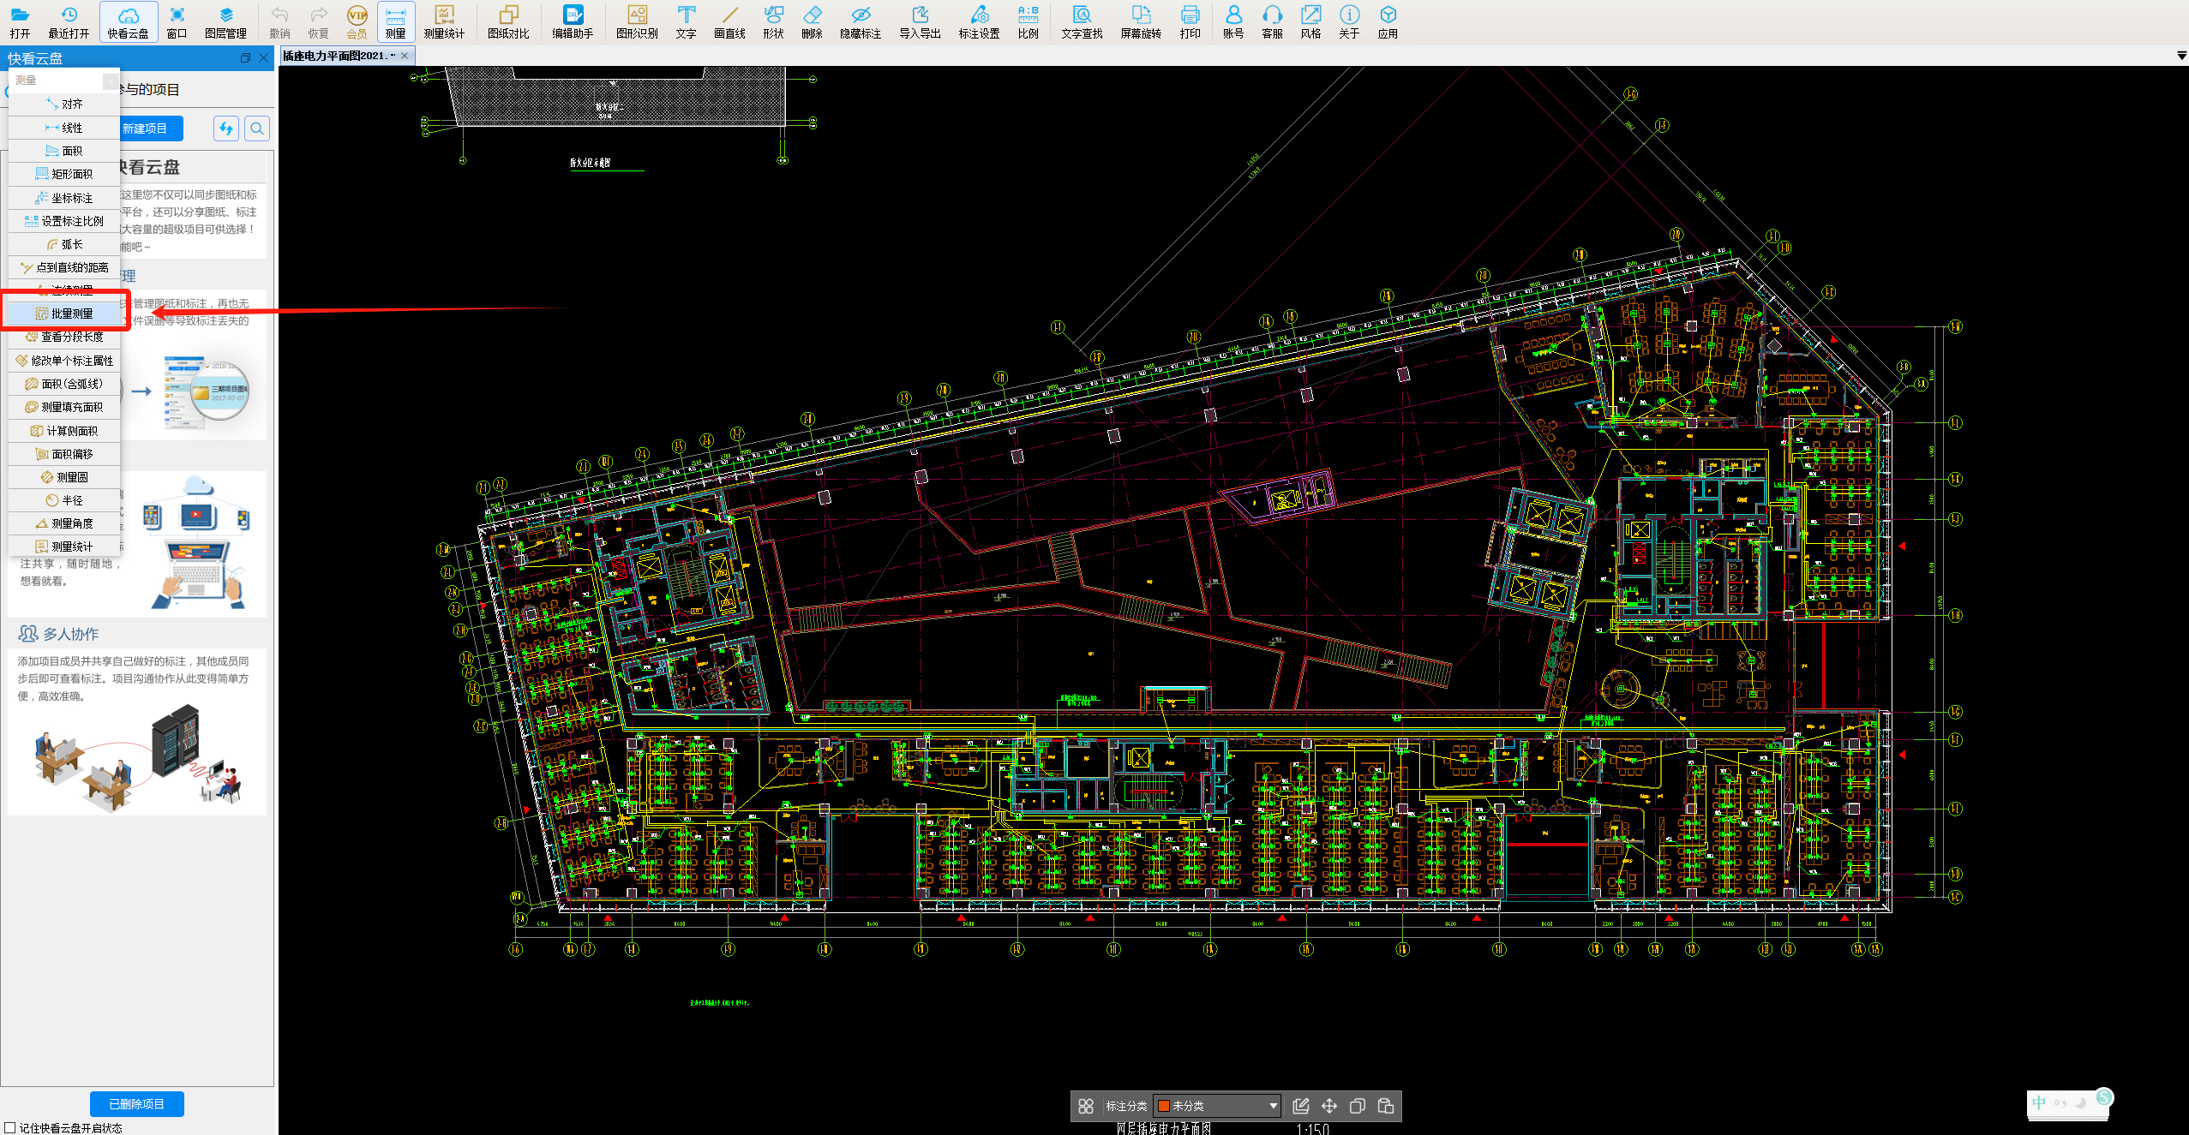
Task: Close the 插座电力平面图2021 tab
Action: point(405,56)
